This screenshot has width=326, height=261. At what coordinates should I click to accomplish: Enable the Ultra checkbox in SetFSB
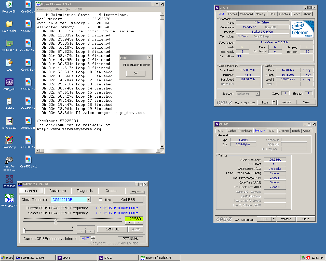(x=100, y=200)
